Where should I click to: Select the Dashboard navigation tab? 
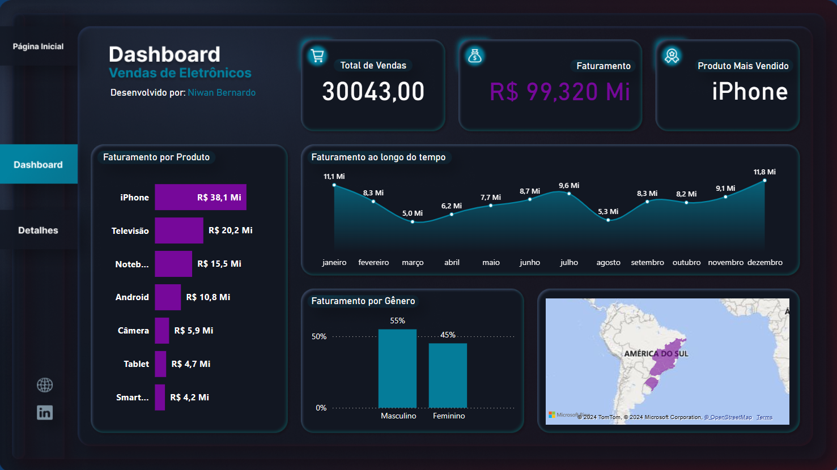[38, 164]
